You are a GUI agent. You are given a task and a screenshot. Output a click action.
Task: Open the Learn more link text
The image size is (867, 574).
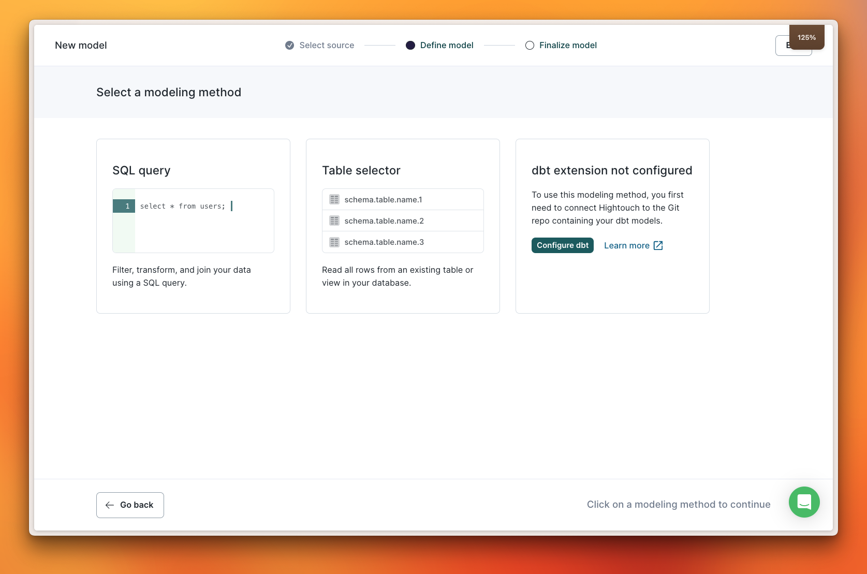tap(626, 246)
